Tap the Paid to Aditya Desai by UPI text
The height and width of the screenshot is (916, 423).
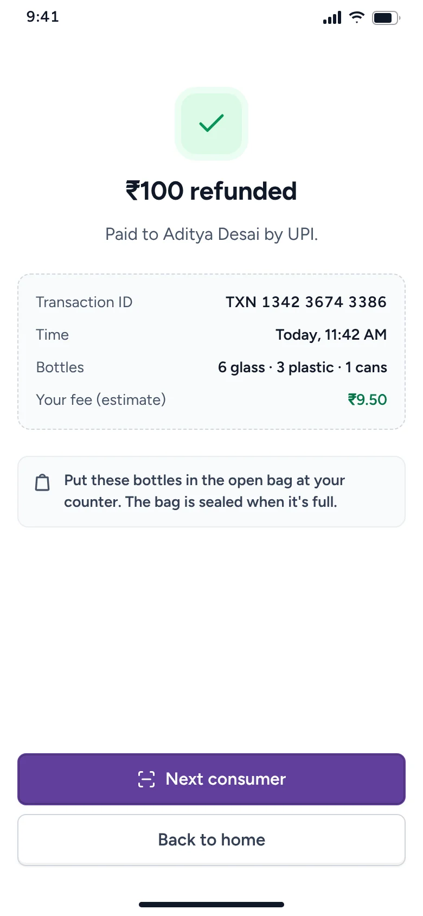(x=211, y=234)
